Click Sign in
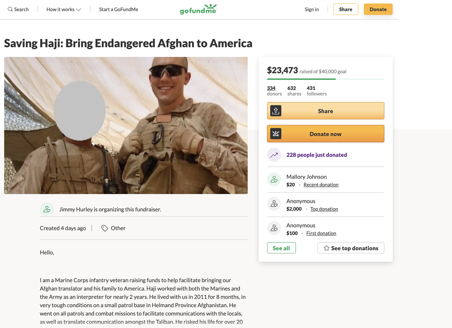The image size is (452, 328). (x=312, y=9)
